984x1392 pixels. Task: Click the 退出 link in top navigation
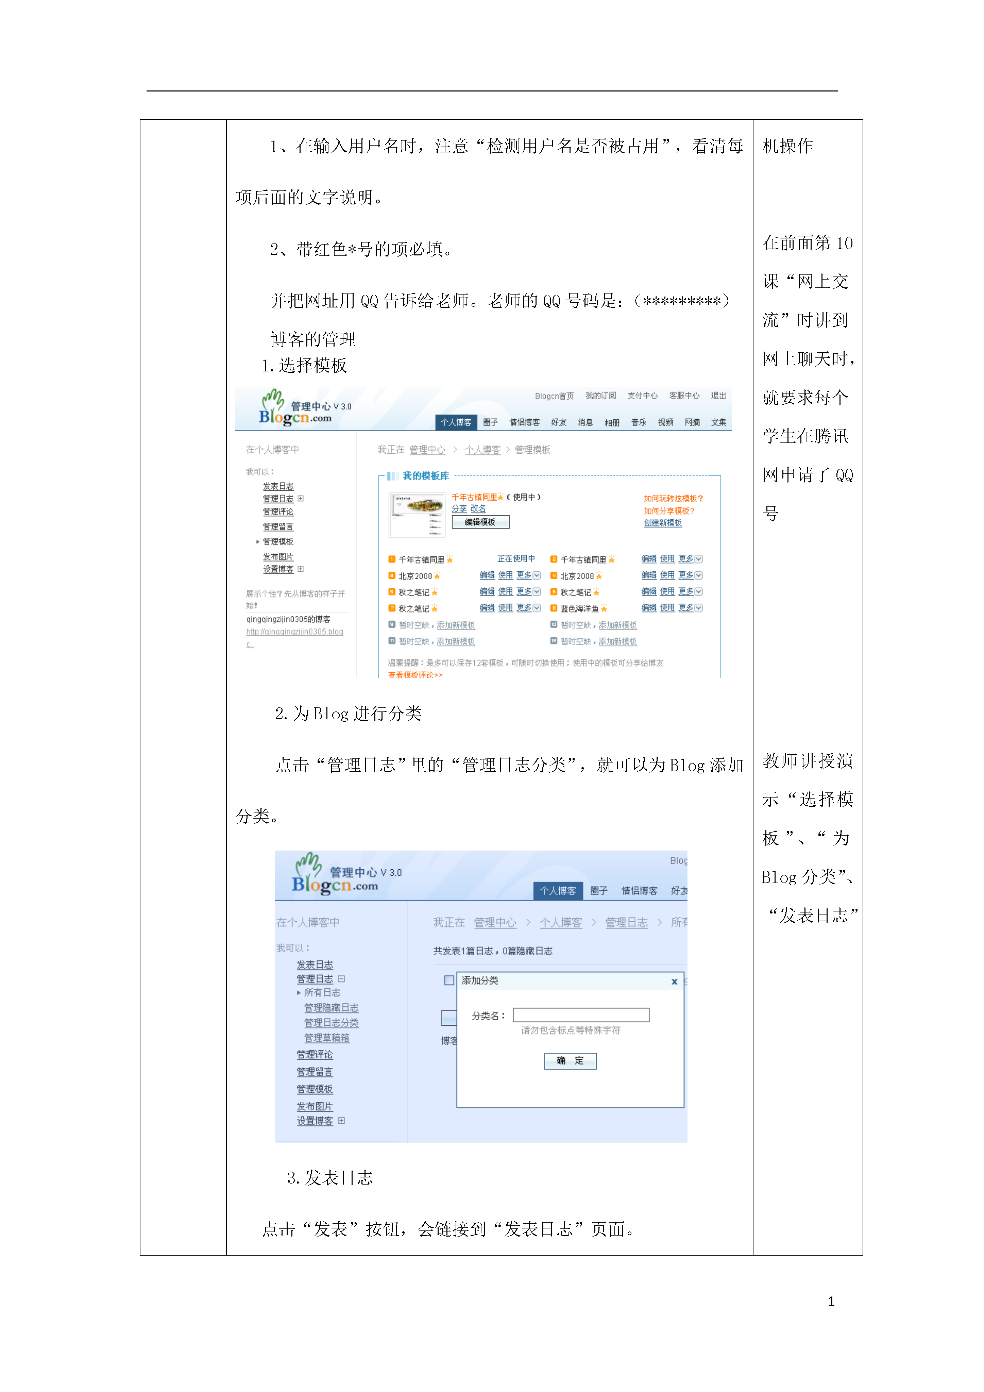[x=718, y=395]
